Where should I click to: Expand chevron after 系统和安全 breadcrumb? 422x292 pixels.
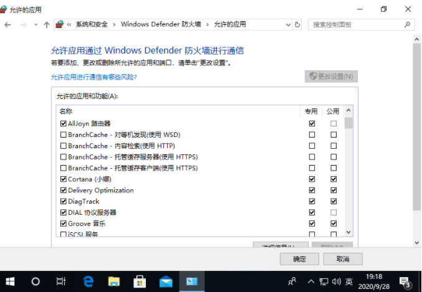coord(114,25)
